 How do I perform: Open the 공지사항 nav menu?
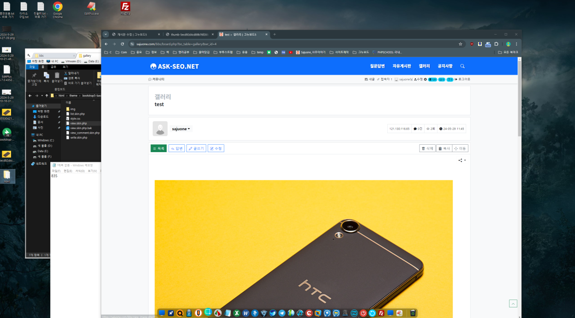[445, 66]
